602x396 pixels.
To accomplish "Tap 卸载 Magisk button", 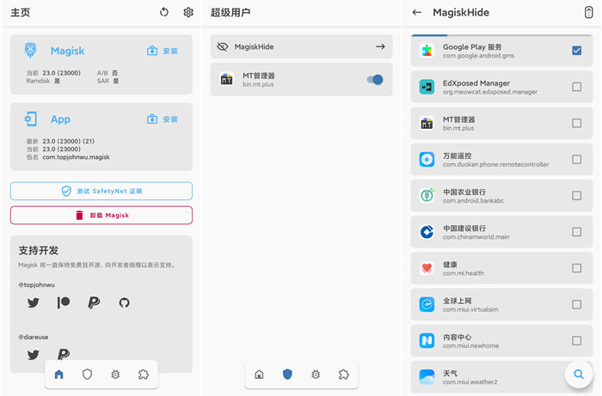I will tap(101, 215).
